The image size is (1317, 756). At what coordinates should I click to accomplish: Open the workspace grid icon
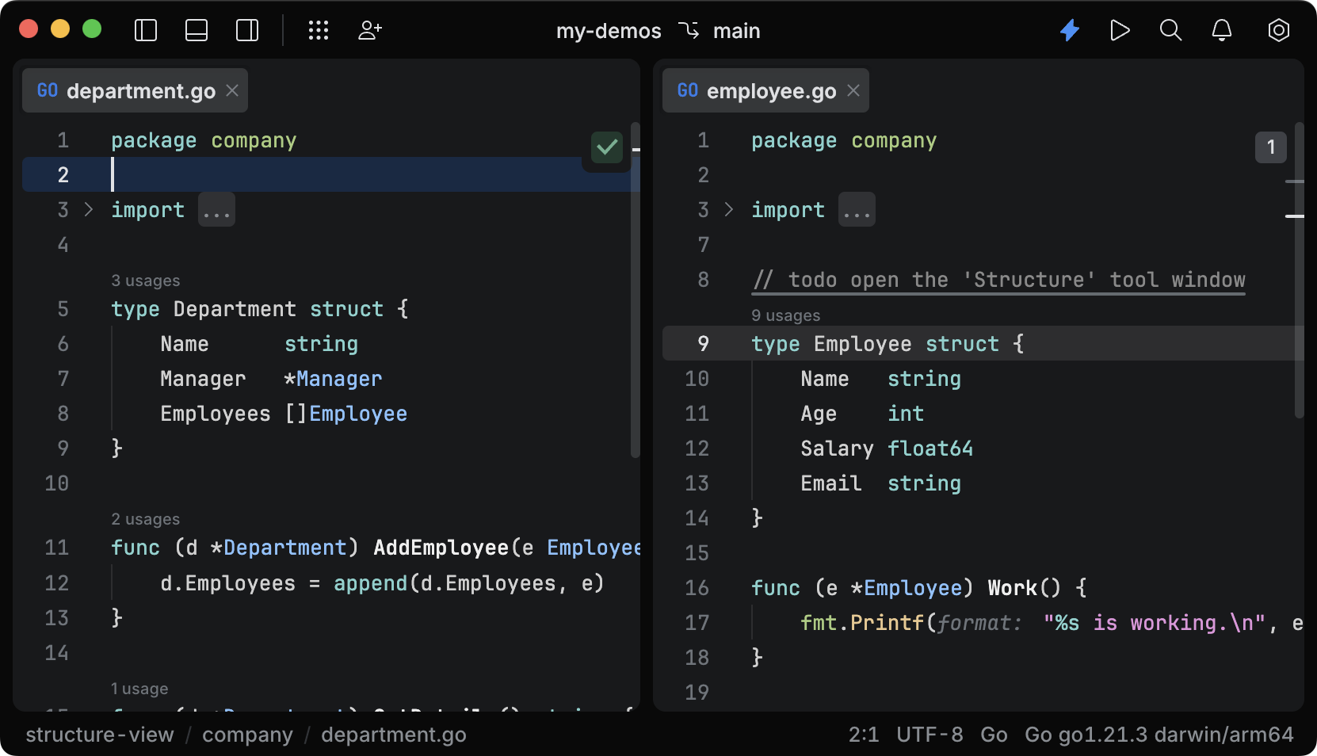(x=318, y=30)
